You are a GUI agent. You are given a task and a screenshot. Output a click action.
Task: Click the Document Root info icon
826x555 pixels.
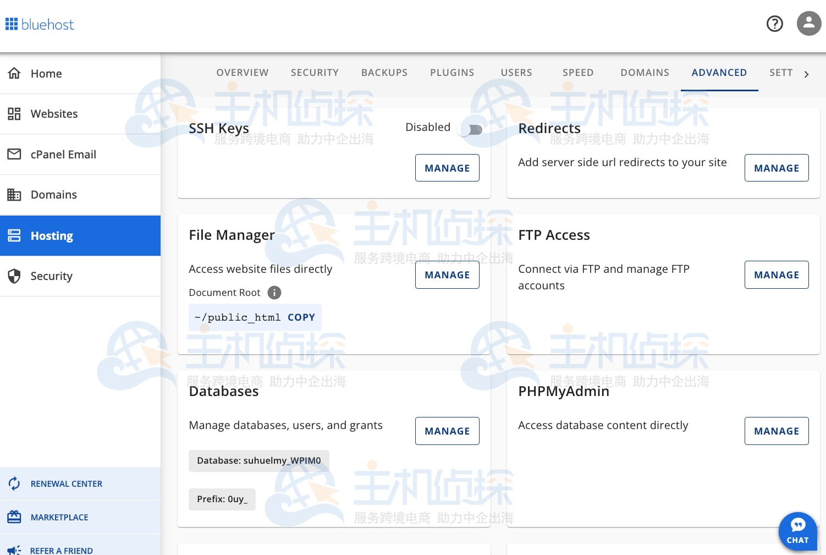pos(274,293)
